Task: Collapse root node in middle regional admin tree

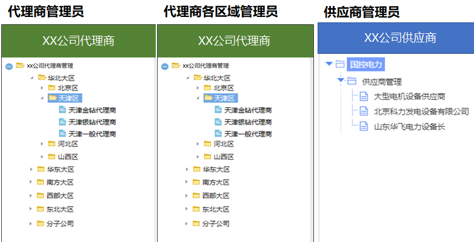Action: [165, 67]
